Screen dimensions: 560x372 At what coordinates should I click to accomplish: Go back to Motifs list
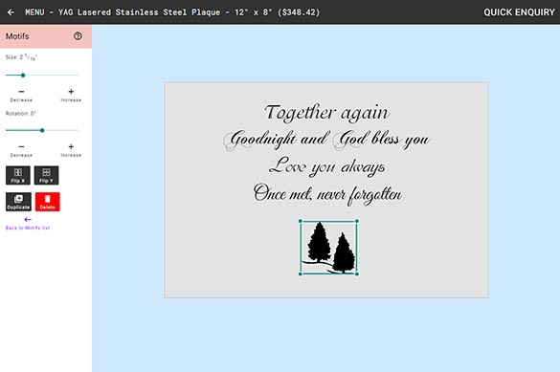coord(28,224)
